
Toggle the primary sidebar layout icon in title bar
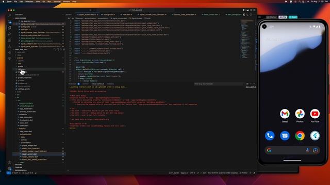click(x=244, y=10)
